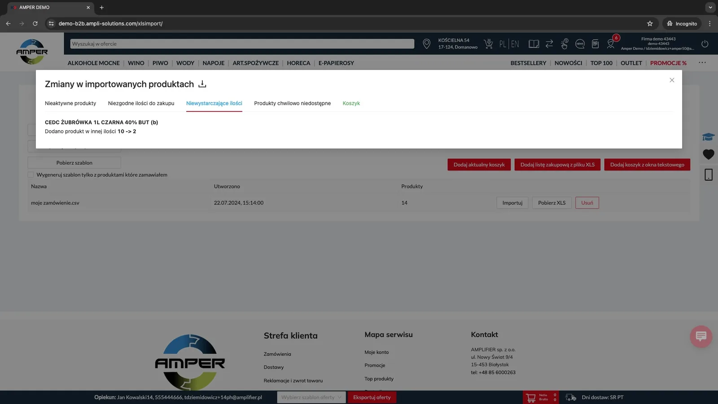
Task: Expand the three-dots more menu in navigation
Action: point(702,63)
